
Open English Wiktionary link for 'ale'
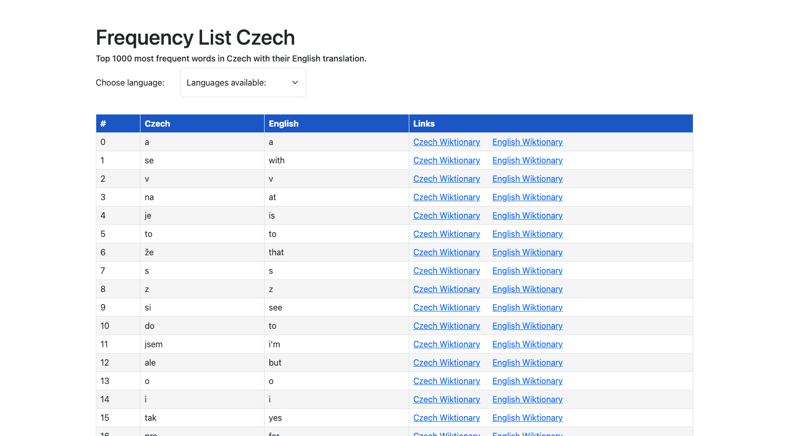point(527,362)
